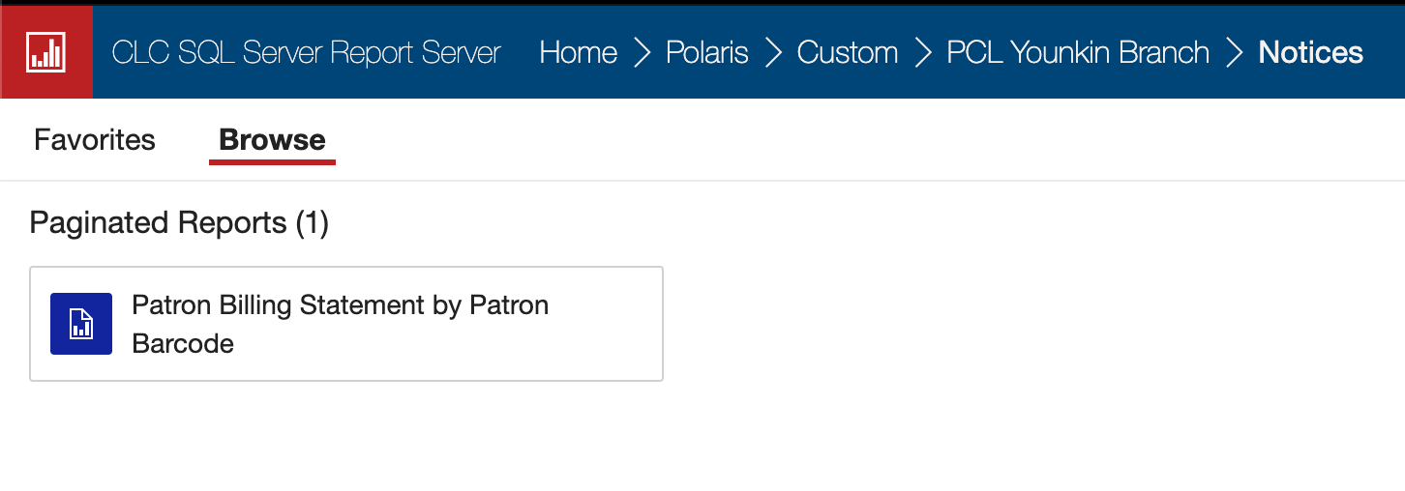
Task: Click the chevron arrow after Custom
Action: click(923, 52)
